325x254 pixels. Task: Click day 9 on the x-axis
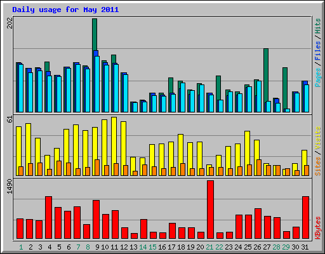point(97,247)
